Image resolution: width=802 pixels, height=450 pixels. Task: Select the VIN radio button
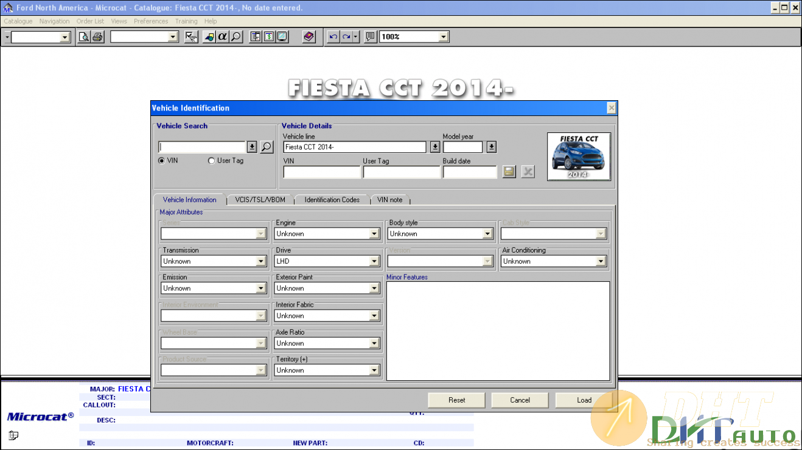[x=161, y=161]
